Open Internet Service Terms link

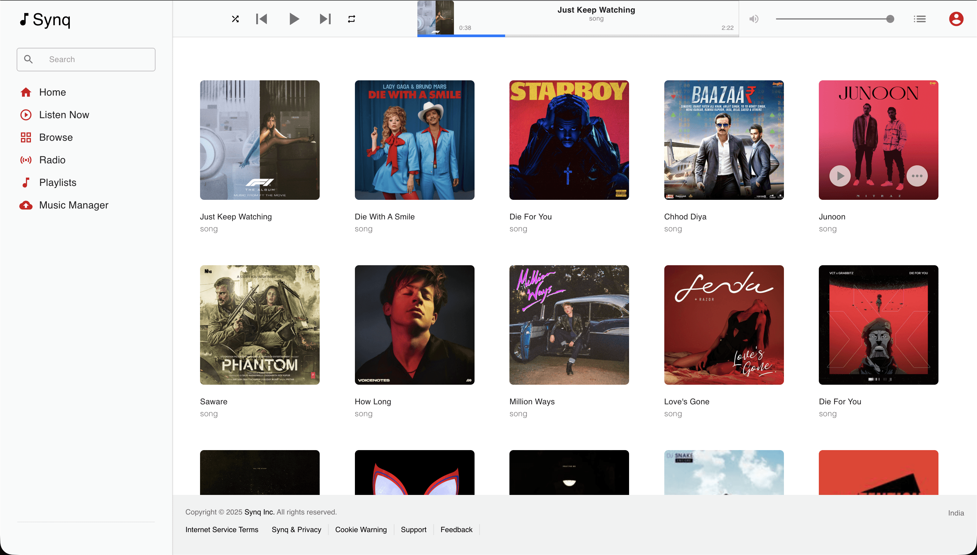tap(222, 529)
